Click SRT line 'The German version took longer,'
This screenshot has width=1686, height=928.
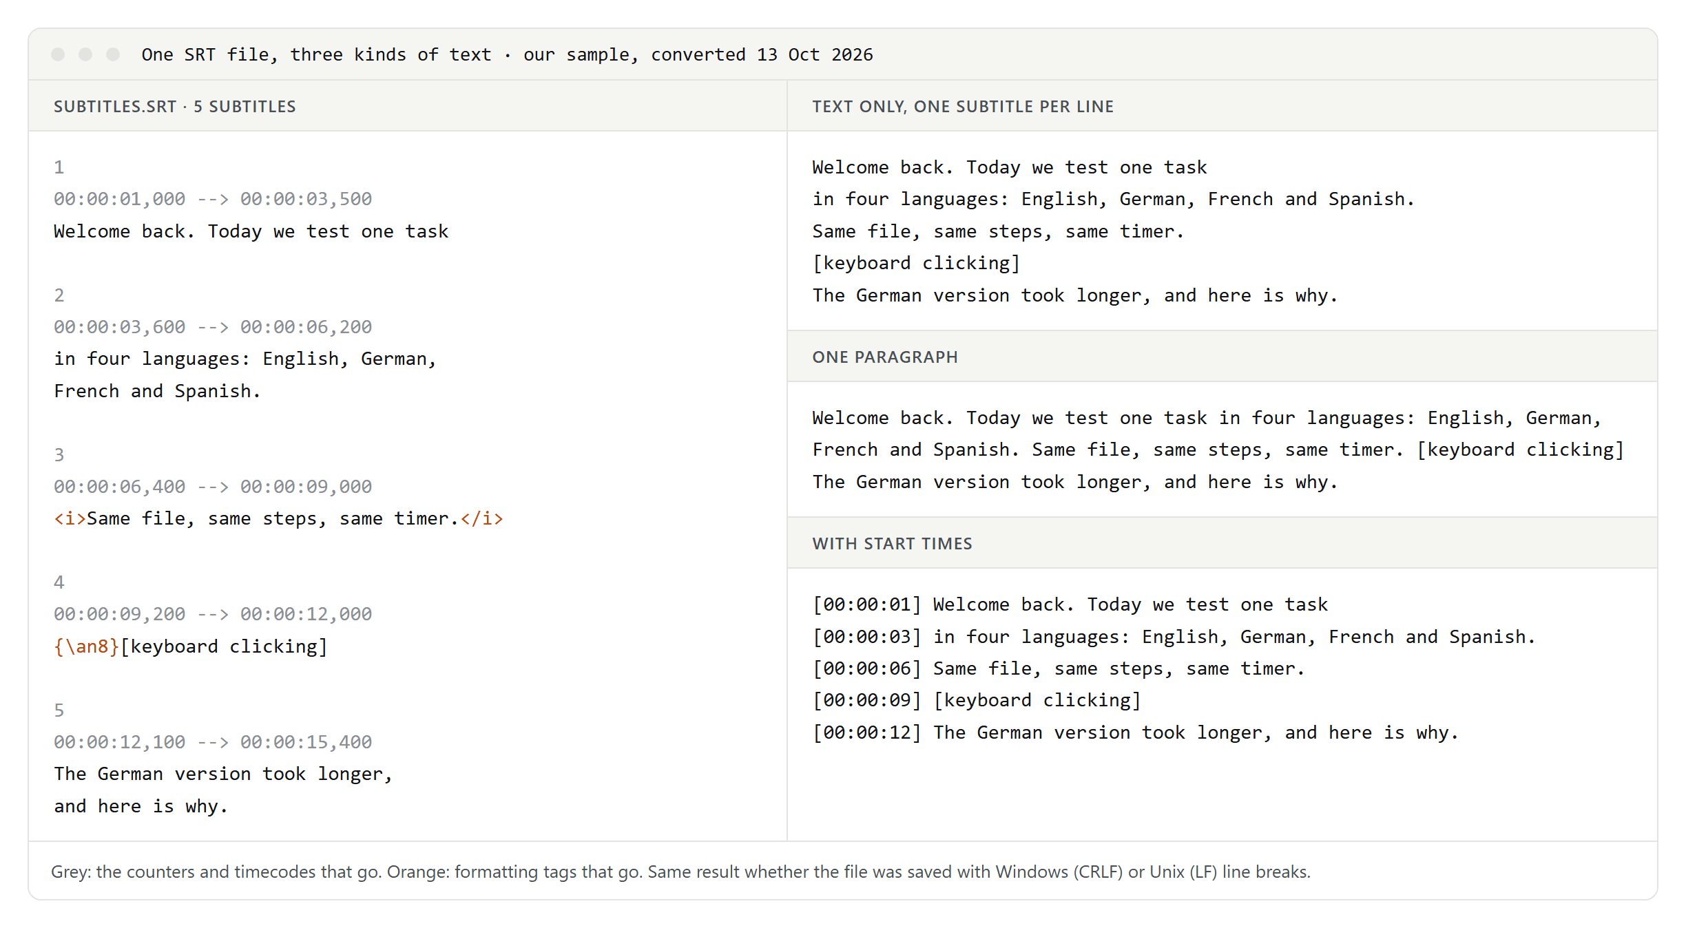[223, 774]
